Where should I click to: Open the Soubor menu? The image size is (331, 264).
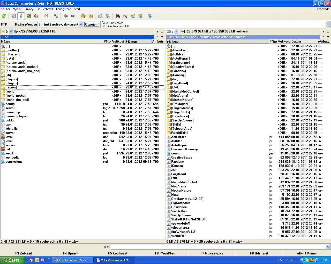(6, 9)
